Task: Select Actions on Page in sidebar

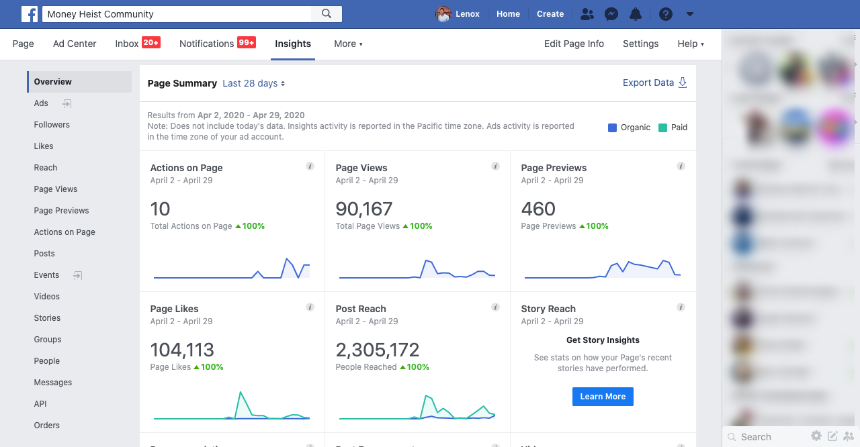Action: (64, 232)
